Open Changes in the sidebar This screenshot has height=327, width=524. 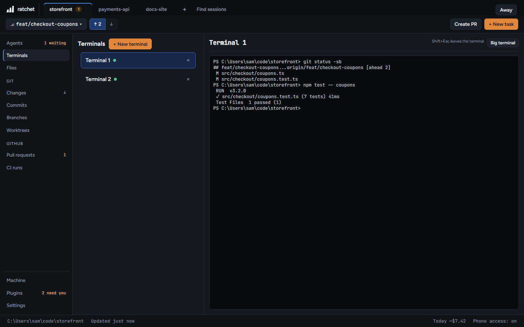click(36, 93)
